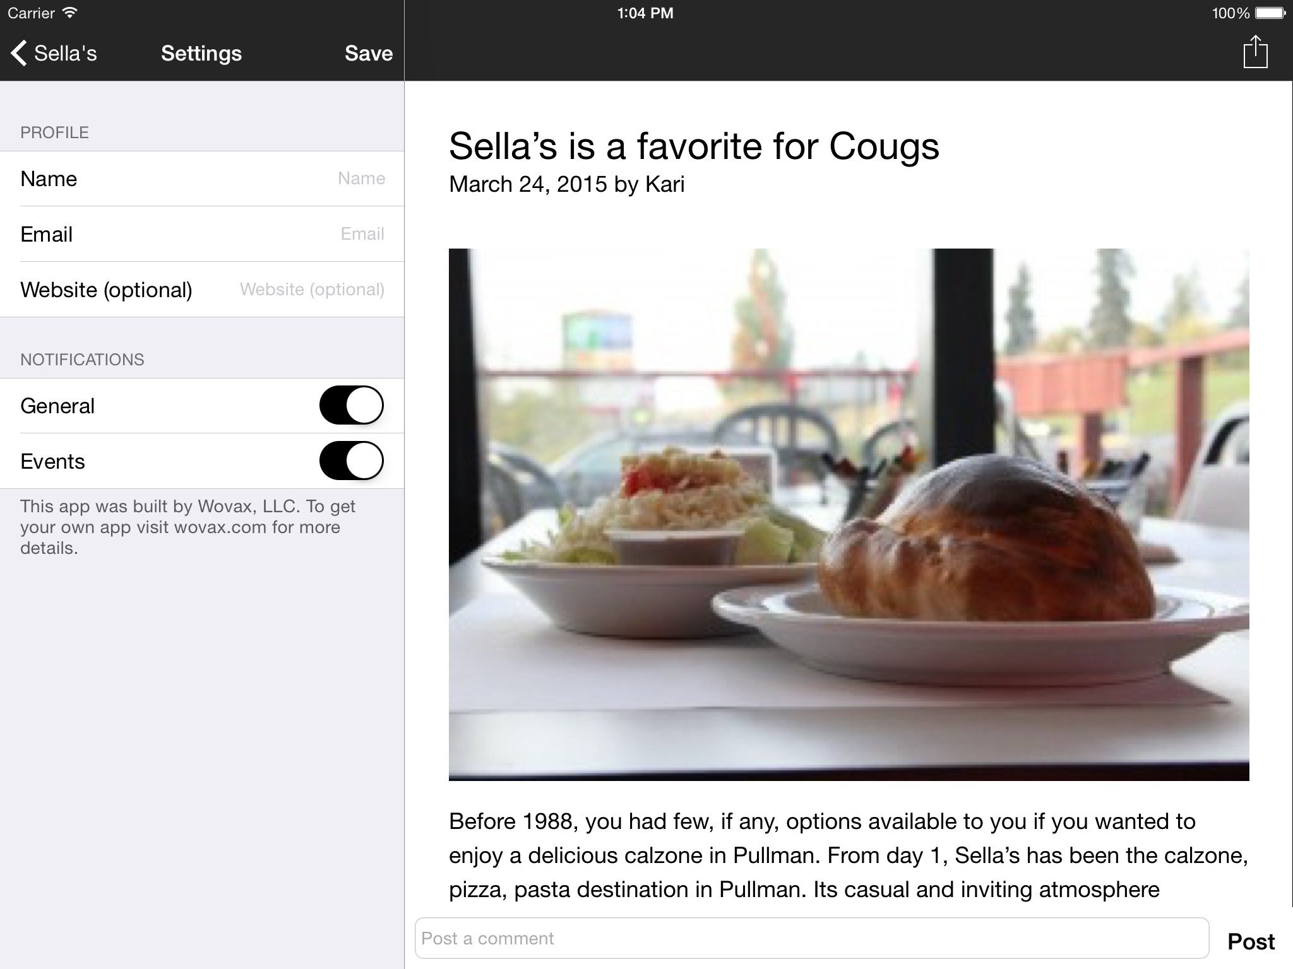Viewport: 1293px width, 969px height.
Task: Tap the time display 1:04 PM
Action: tap(645, 13)
